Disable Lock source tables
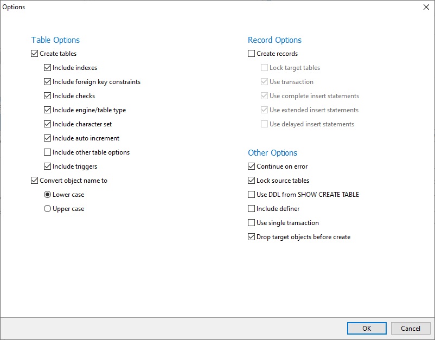Image resolution: width=435 pixels, height=340 pixels. pos(252,181)
